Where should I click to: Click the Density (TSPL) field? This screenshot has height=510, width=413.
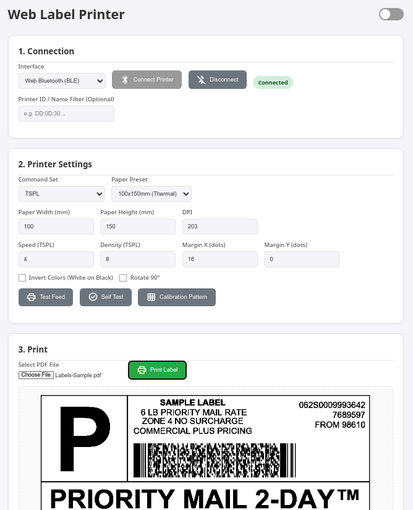tap(137, 259)
